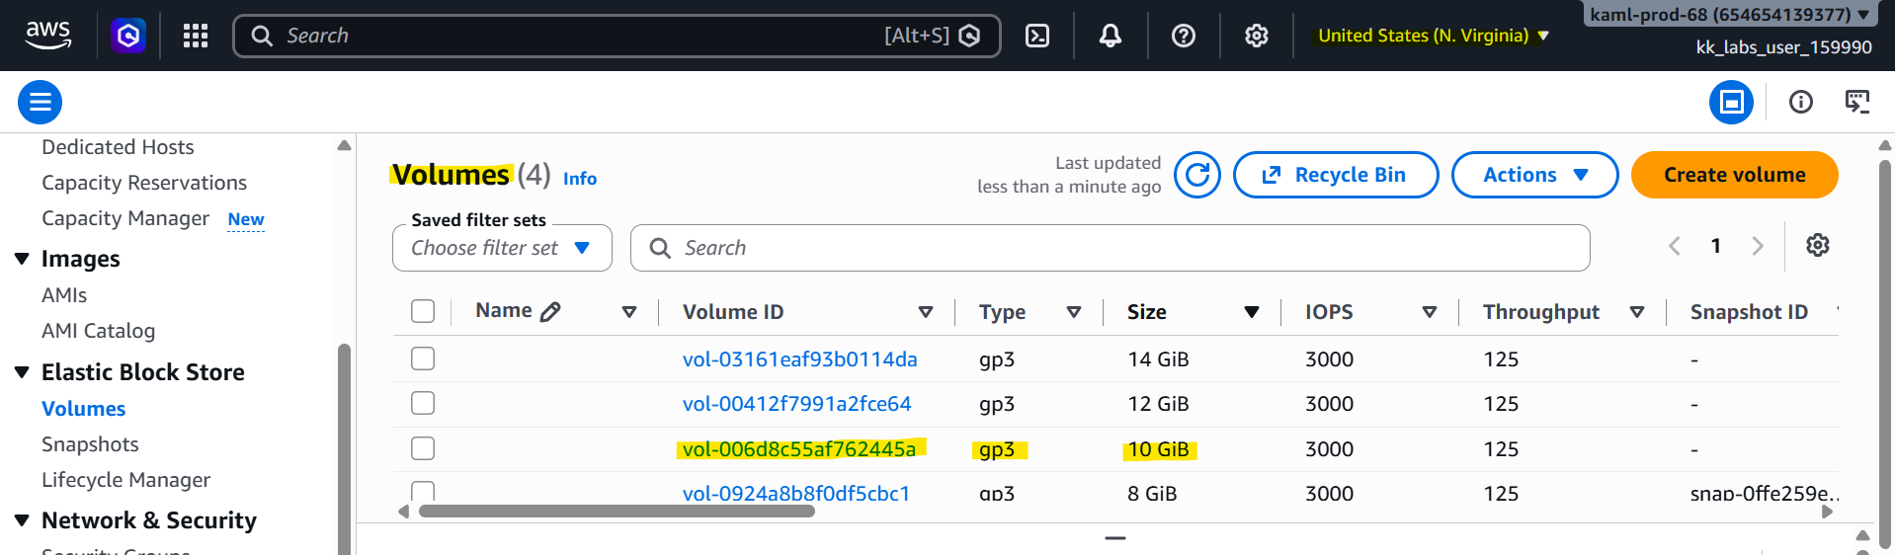Focus the top AWS Search field

(618, 36)
